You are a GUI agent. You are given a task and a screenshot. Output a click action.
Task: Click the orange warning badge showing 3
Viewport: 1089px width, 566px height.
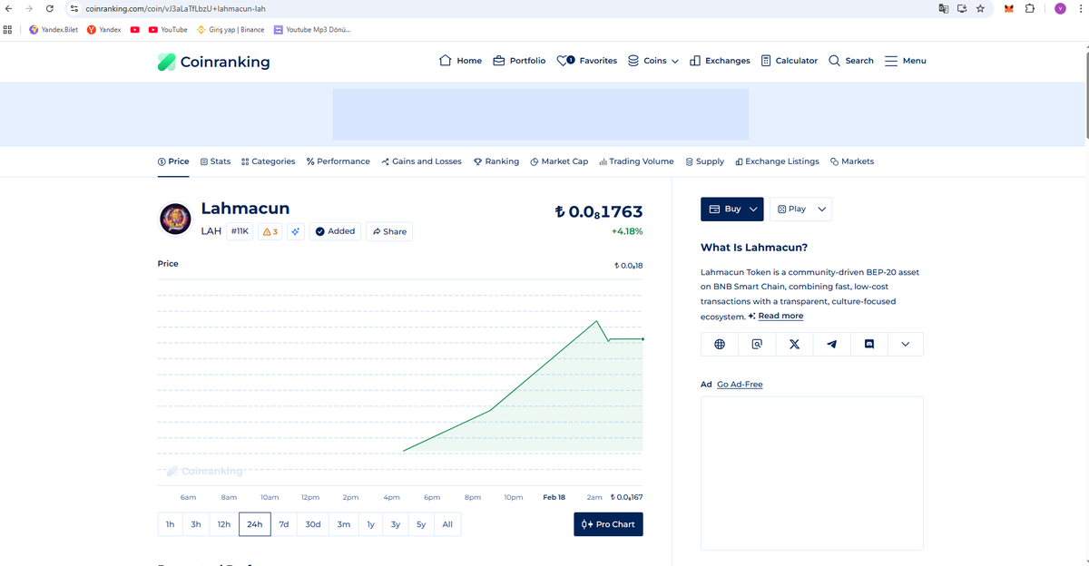[269, 231]
